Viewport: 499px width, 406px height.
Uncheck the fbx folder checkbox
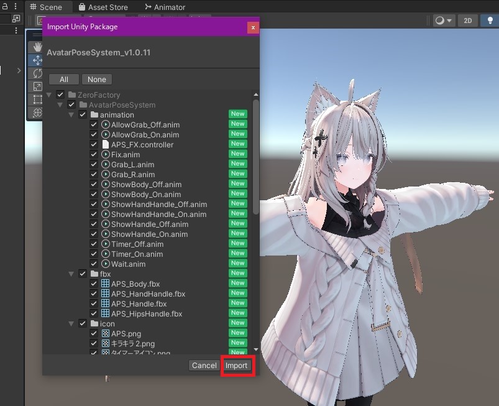pyautogui.click(x=83, y=274)
